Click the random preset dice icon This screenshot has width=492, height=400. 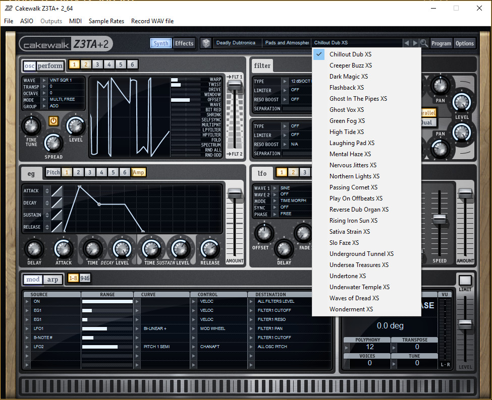(x=206, y=43)
